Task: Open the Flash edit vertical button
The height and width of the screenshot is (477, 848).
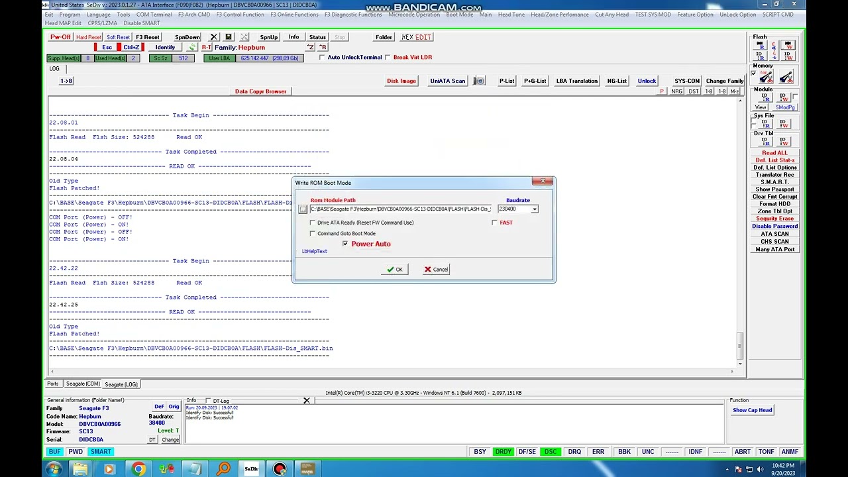Action: coord(774,51)
